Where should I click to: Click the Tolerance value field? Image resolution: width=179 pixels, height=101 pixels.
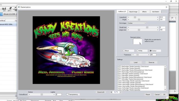(154, 55)
